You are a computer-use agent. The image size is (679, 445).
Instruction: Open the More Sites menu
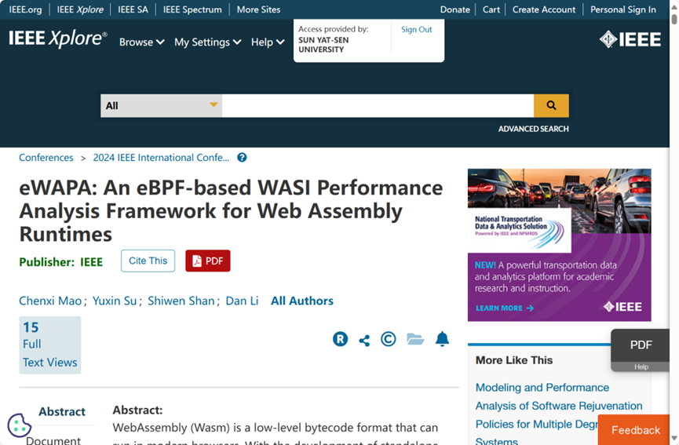(258, 9)
